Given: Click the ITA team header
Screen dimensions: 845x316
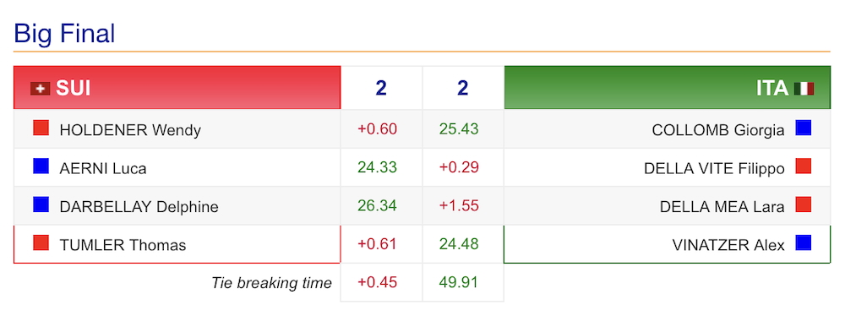Looking at the screenshot, I should 668,87.
